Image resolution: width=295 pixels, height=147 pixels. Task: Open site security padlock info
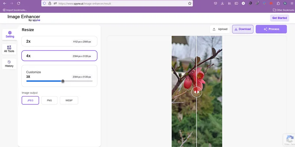pos(50,3)
